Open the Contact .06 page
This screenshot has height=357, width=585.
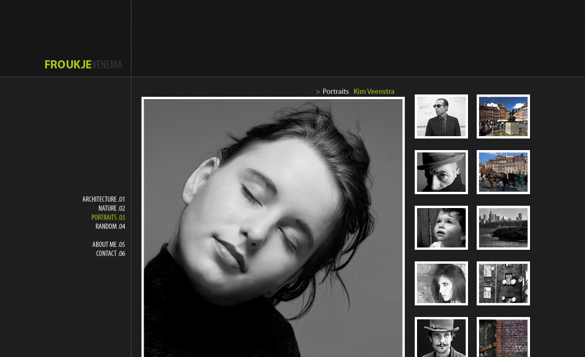tap(110, 254)
